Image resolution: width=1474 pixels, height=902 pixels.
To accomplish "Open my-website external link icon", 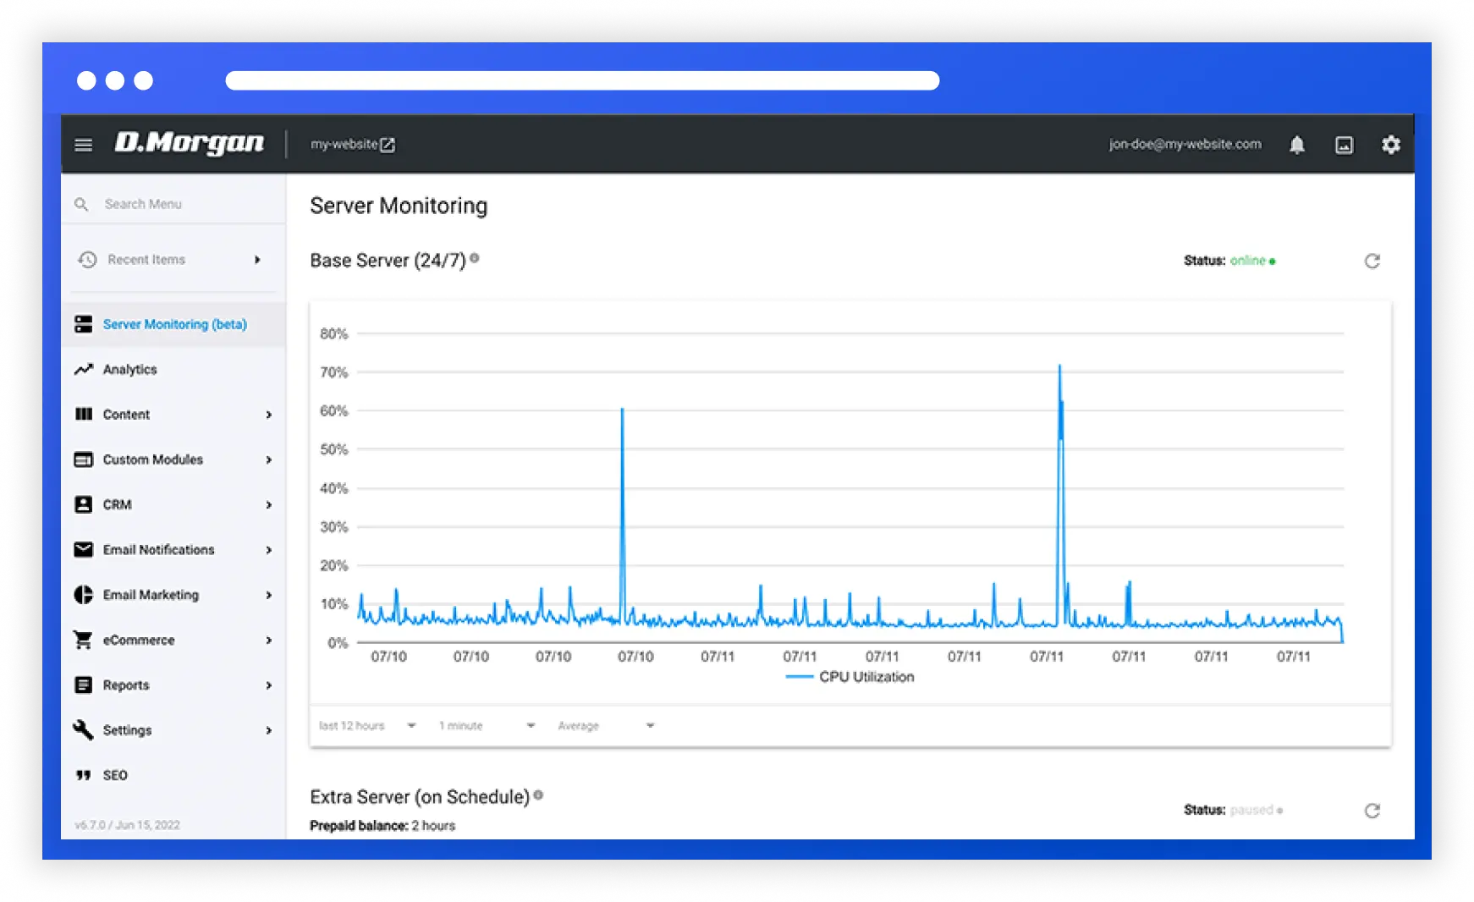I will tap(388, 145).
